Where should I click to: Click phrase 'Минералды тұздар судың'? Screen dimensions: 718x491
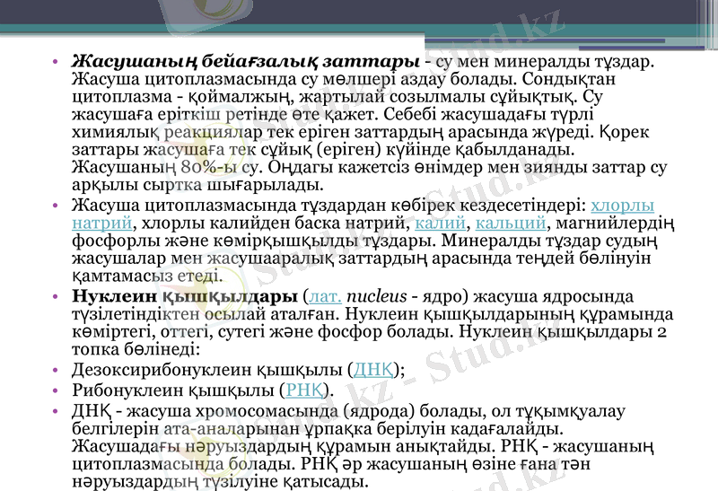549,241
